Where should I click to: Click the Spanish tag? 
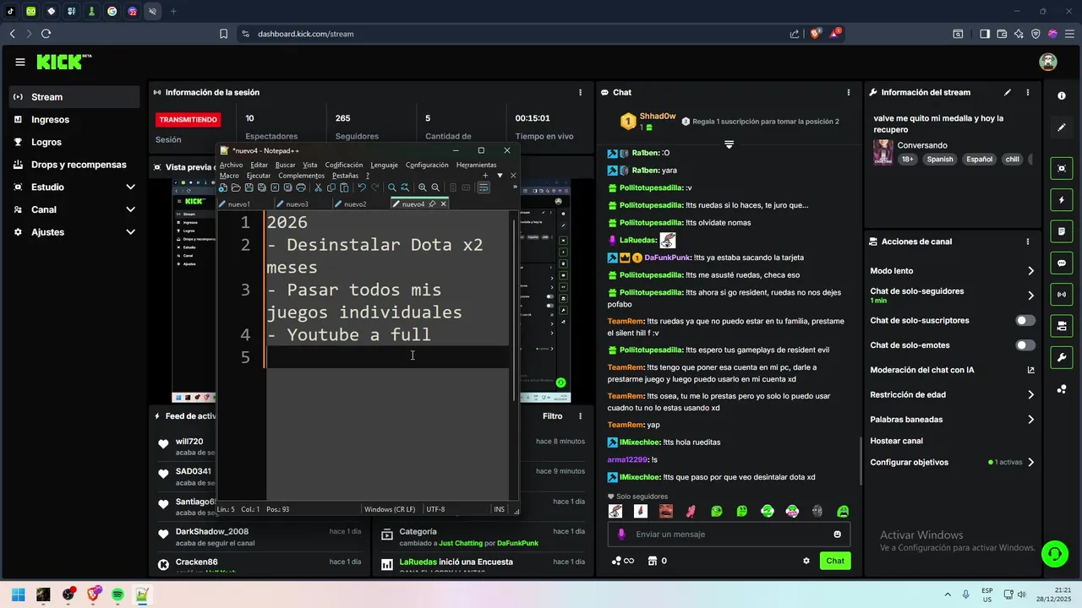[x=939, y=159]
